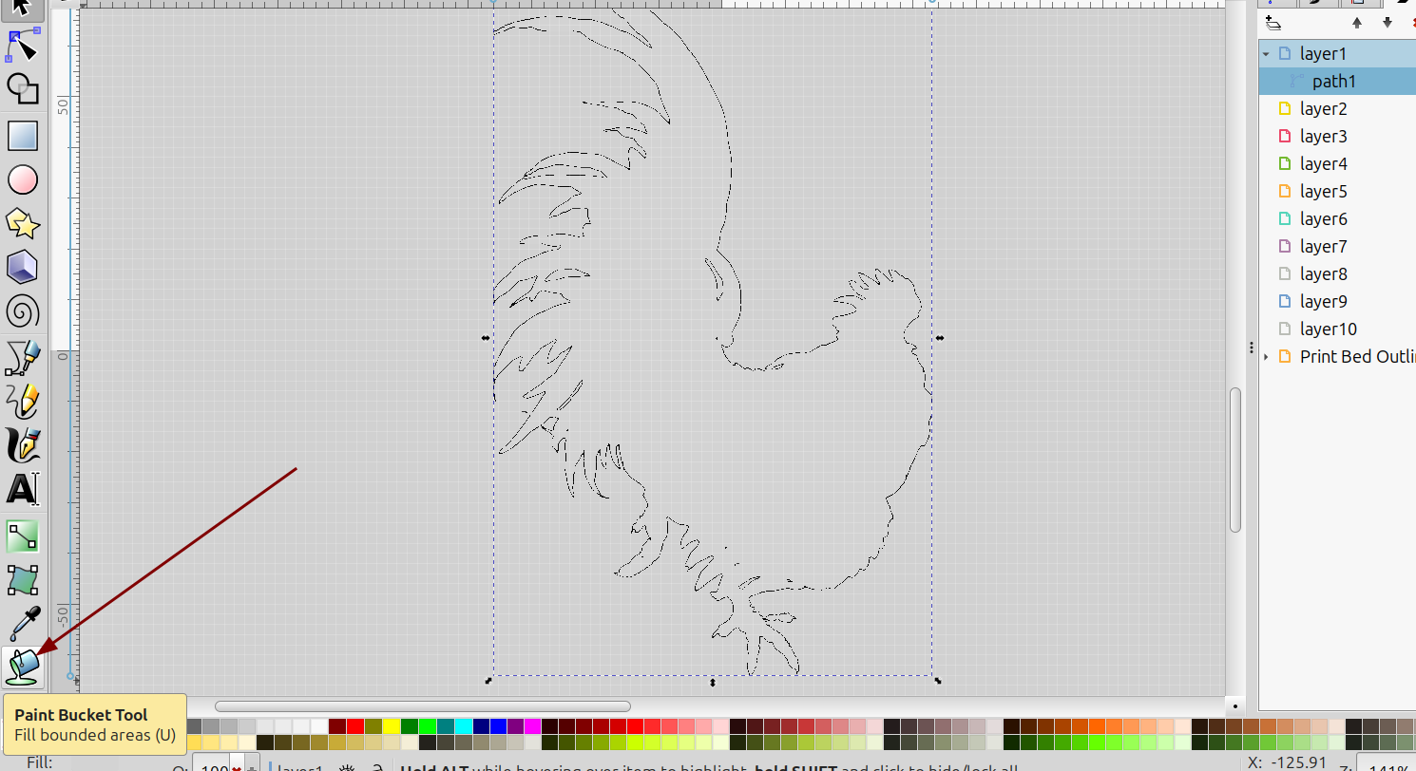The width and height of the screenshot is (1416, 771).
Task: Select the Rectangle tool
Action: (22, 135)
